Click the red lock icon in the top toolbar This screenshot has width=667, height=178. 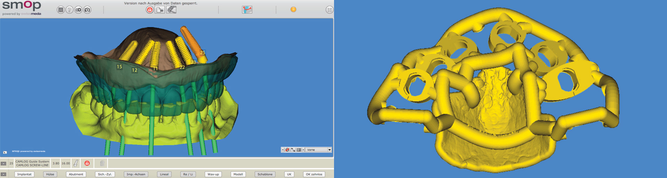pos(150,10)
